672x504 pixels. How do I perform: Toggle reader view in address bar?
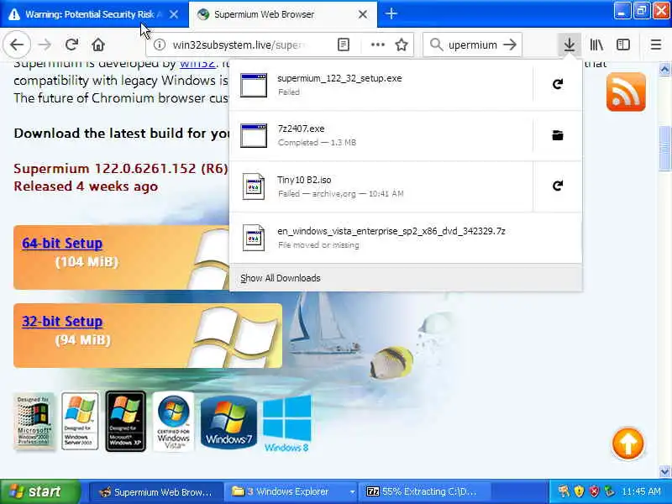(x=344, y=45)
